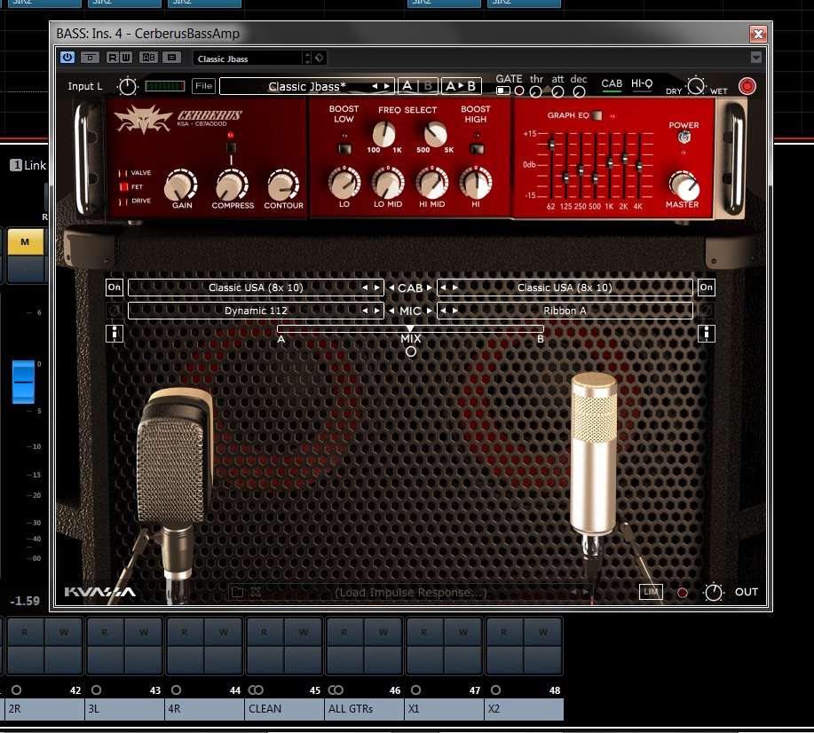Viewport: 814px width, 733px height.
Task: Click the 100–1K frequency select knob
Action: pos(384,133)
